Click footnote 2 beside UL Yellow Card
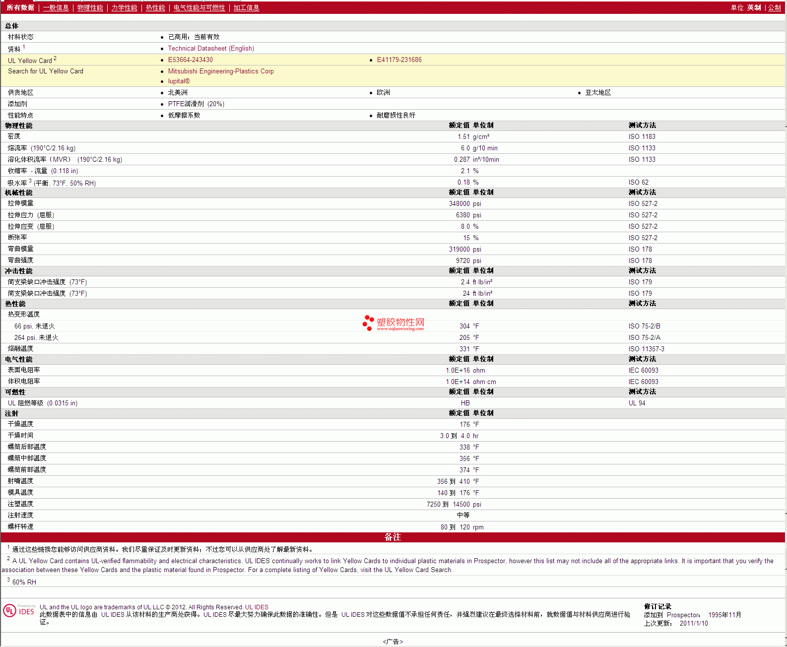This screenshot has width=787, height=647. click(x=55, y=59)
